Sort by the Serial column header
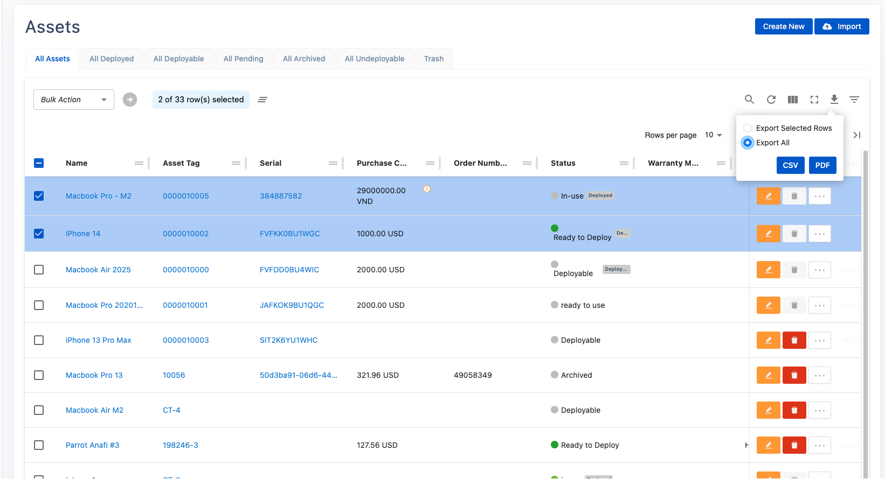This screenshot has width=885, height=479. 271,163
